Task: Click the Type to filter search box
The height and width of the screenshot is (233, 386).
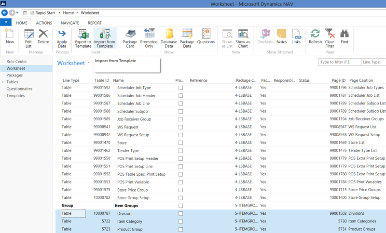Action: point(339,62)
